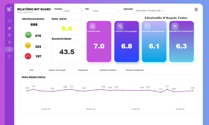
Task: Click the Nota Média Diária chart title
Action: click(x=34, y=77)
